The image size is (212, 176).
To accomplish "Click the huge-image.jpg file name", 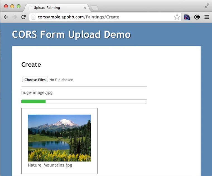I will pyautogui.click(x=37, y=92).
